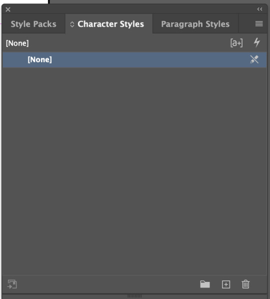Click the [None] applied style label at top
Screen dimensions: 270x299
point(17,43)
